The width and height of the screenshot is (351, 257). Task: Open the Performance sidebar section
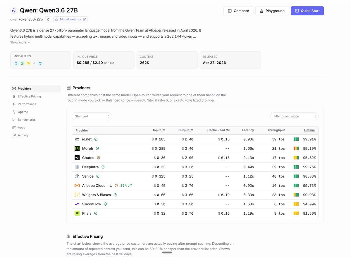click(x=35, y=104)
